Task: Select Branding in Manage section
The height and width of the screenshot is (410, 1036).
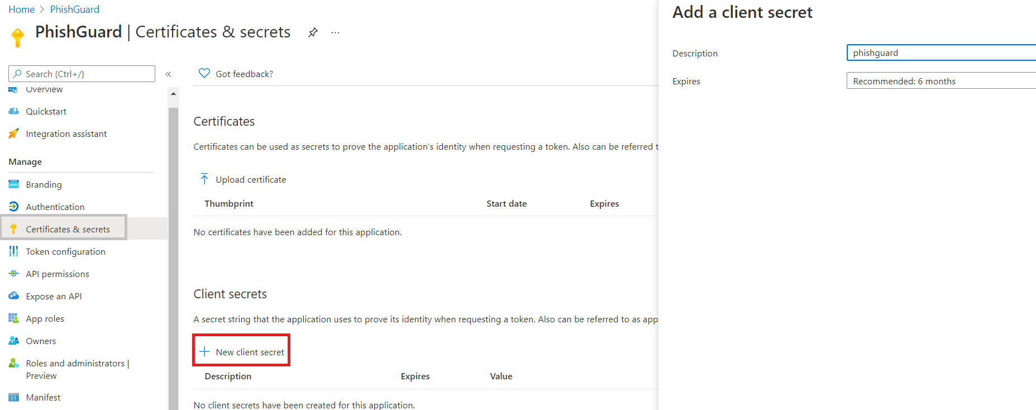Action: pos(44,184)
